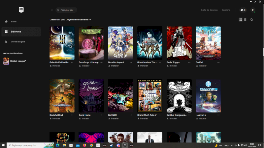
Task: Open the Lista de desejos link
Action: pos(209,10)
